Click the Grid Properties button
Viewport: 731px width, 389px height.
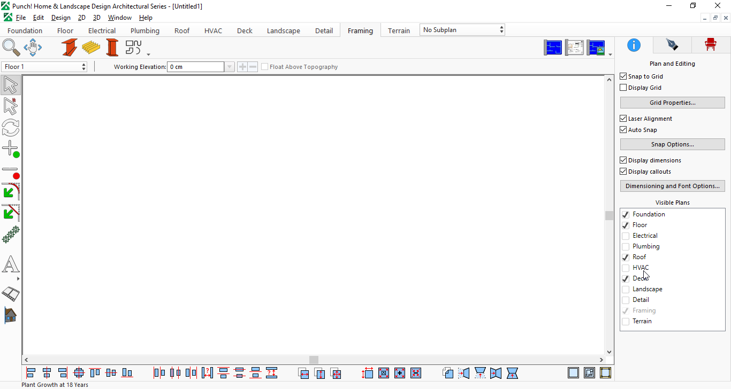pyautogui.click(x=673, y=103)
